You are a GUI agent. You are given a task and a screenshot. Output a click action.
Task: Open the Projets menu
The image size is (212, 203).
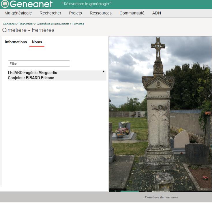75,13
